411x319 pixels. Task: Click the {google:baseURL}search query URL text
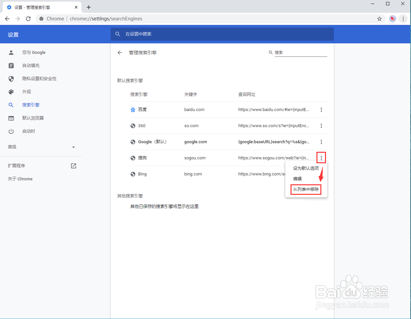point(274,142)
